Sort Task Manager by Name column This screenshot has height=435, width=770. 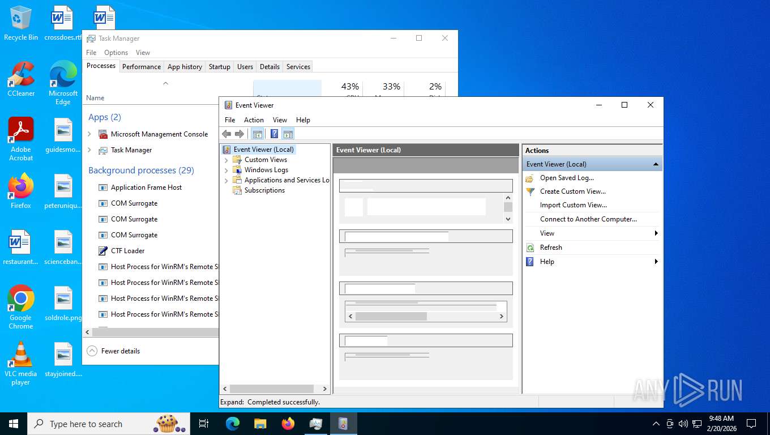95,98
